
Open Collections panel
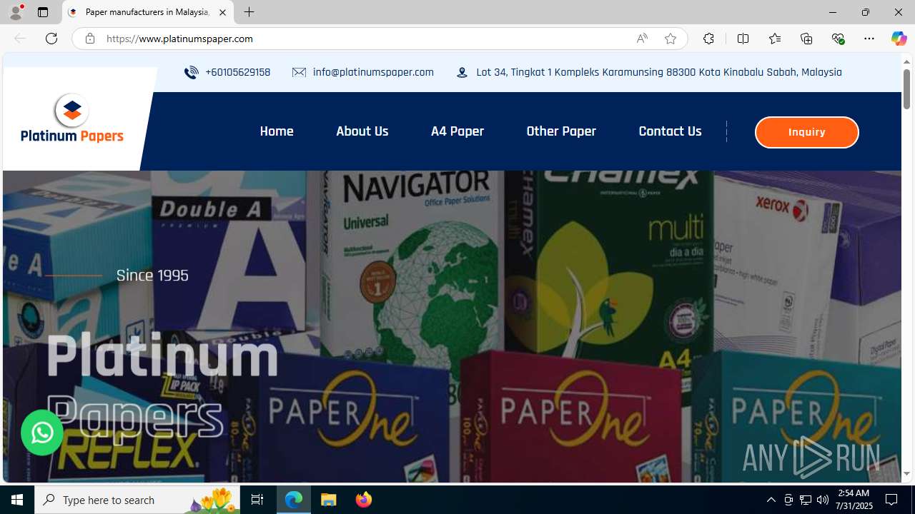point(806,39)
